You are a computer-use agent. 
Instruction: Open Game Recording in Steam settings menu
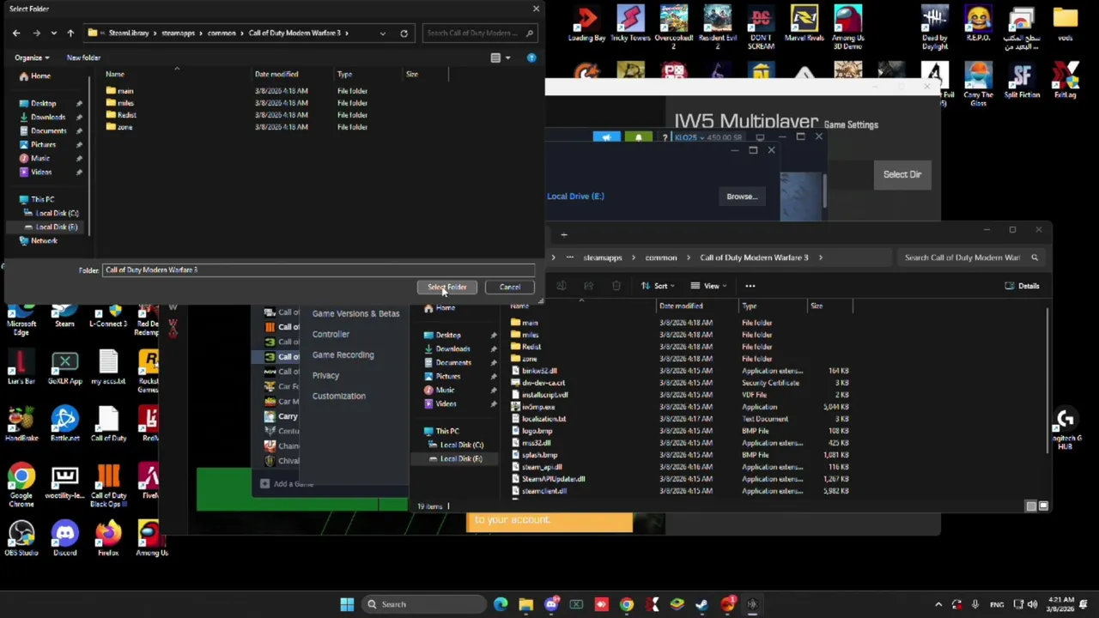pos(343,354)
